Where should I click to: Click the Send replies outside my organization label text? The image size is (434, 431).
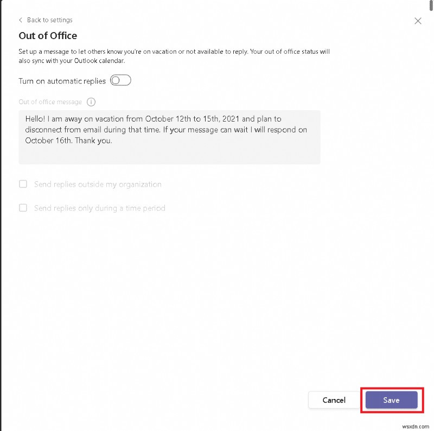98,185
